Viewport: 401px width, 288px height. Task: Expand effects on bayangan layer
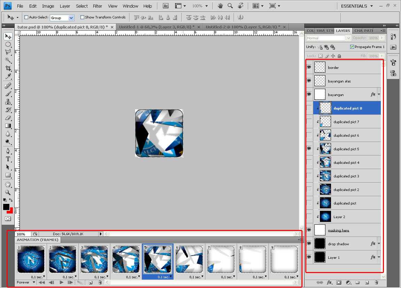coord(379,94)
